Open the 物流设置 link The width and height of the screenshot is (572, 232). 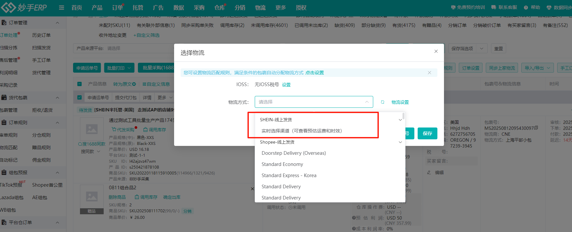pos(400,102)
